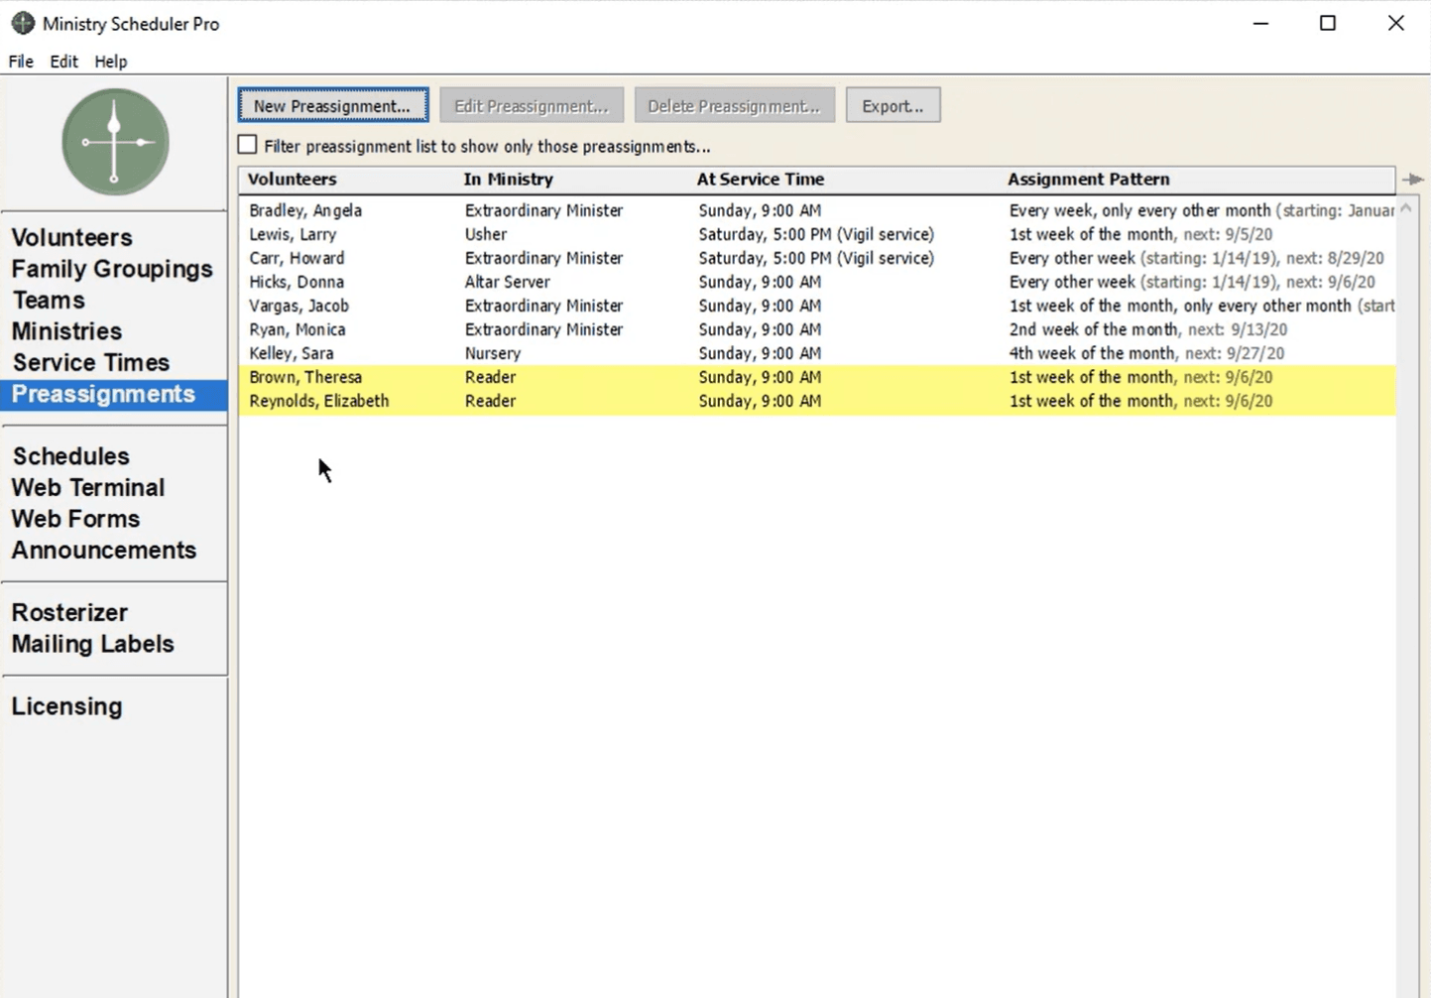Image resolution: width=1431 pixels, height=998 pixels.
Task: Open the Ministries section
Action: pos(66,331)
